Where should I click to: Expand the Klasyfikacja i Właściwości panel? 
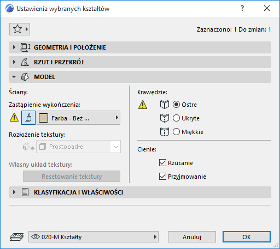coord(140,192)
